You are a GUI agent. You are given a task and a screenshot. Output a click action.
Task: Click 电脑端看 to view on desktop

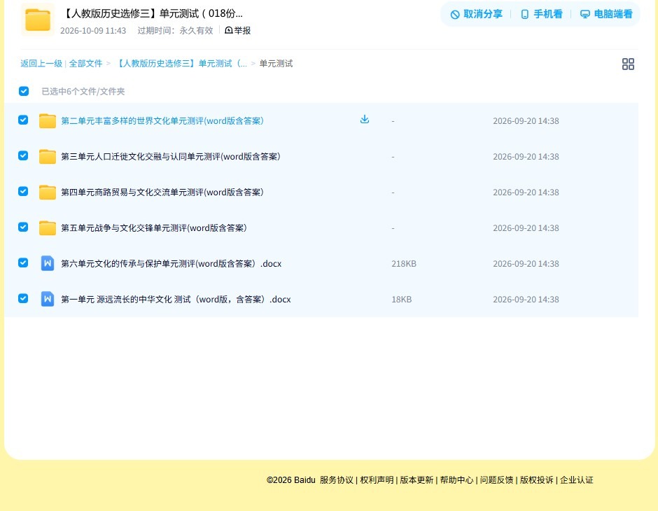click(x=606, y=14)
